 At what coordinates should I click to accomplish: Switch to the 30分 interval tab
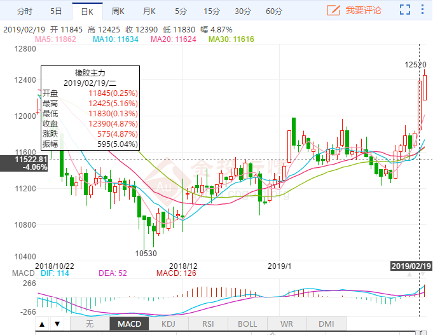243,11
